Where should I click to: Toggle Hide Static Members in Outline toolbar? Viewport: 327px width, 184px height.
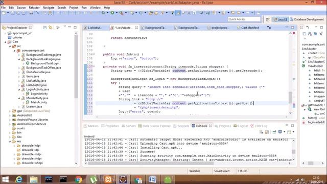pos(321,34)
